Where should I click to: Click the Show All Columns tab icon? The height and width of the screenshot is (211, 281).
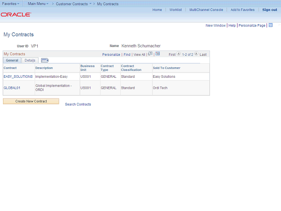(45, 60)
